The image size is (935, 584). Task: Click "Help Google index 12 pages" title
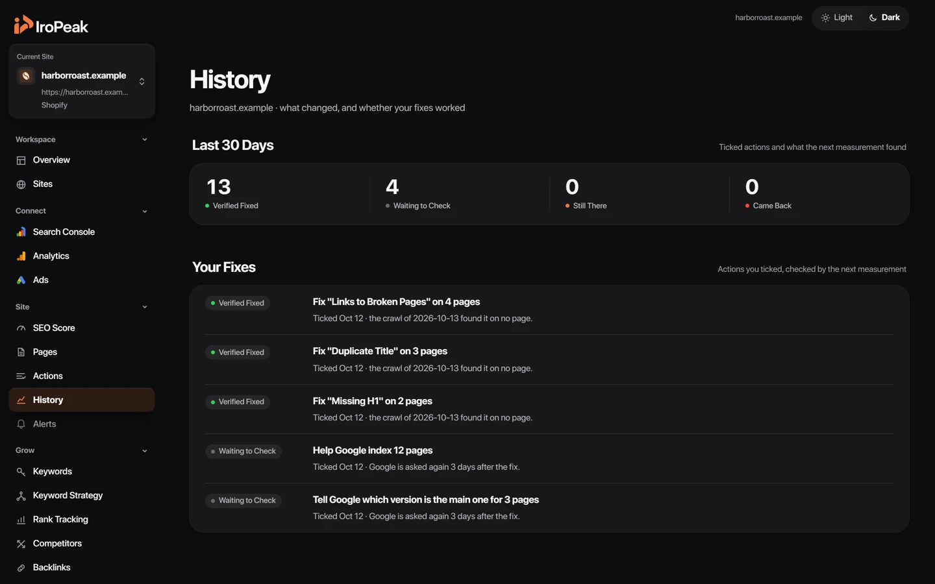[373, 450]
